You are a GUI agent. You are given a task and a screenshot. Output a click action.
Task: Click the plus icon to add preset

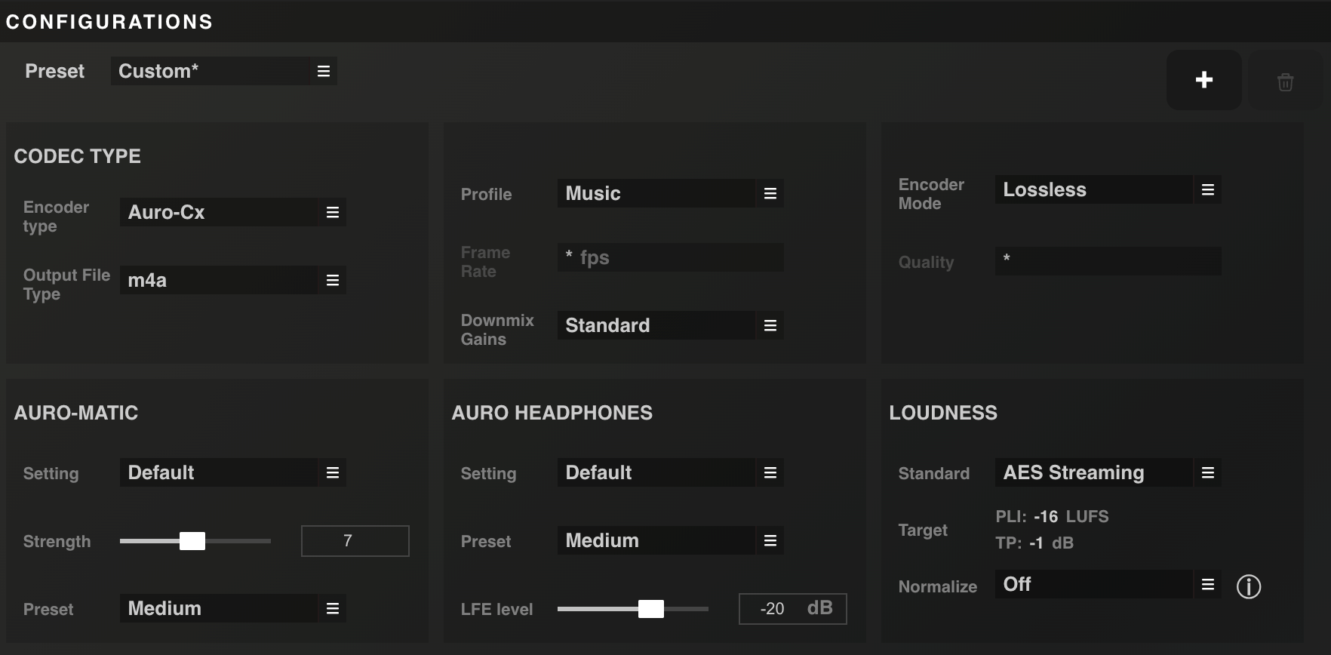coord(1204,80)
